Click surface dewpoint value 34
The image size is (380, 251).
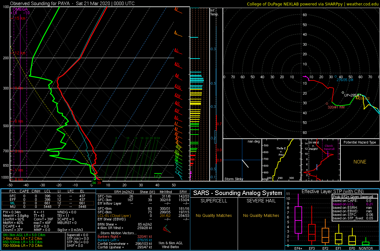tap(93, 183)
